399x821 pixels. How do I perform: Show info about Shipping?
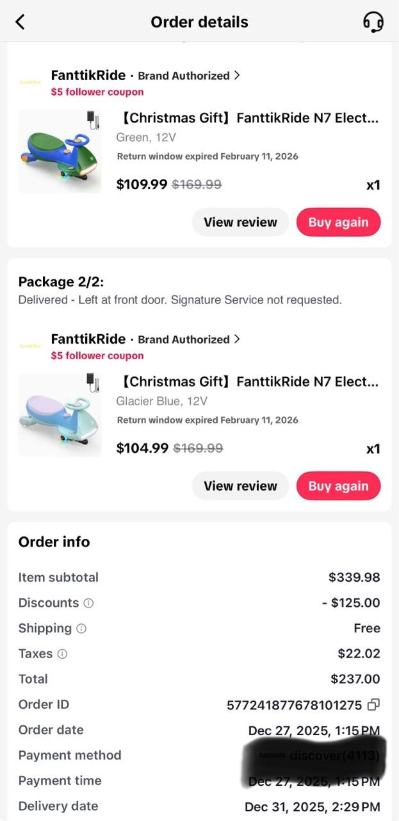pos(81,629)
